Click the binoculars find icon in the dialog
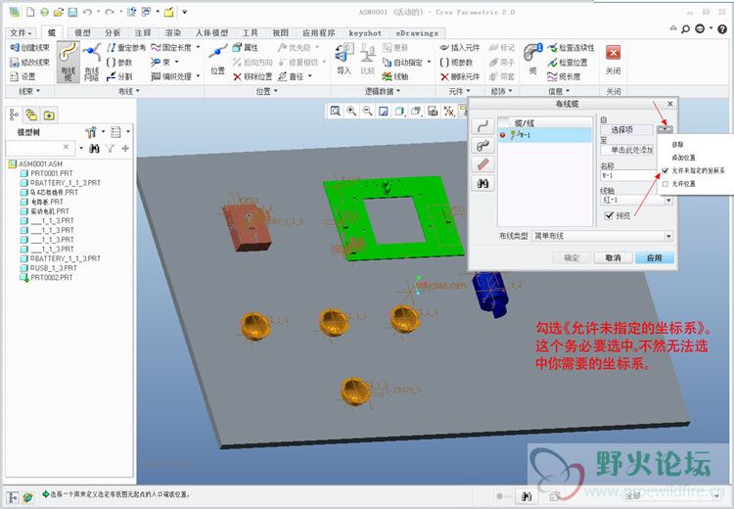734x509 pixels. coord(482,183)
